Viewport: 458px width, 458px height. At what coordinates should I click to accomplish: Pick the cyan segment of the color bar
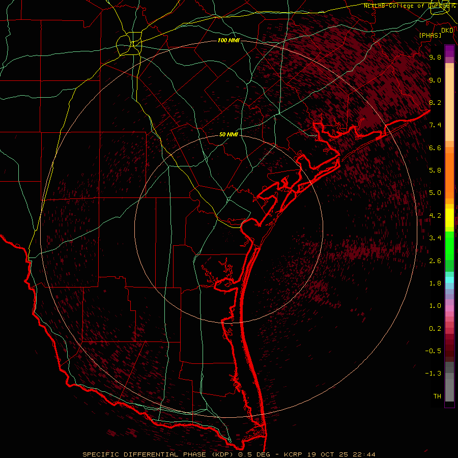click(449, 280)
